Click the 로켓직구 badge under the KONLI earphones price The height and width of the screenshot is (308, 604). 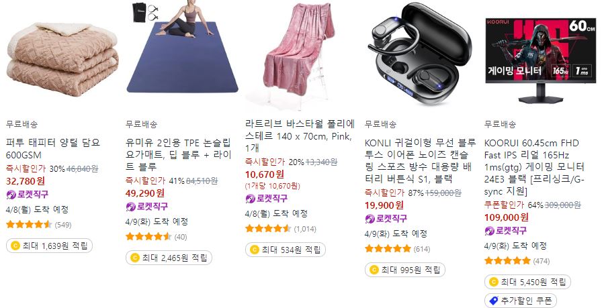(x=386, y=218)
